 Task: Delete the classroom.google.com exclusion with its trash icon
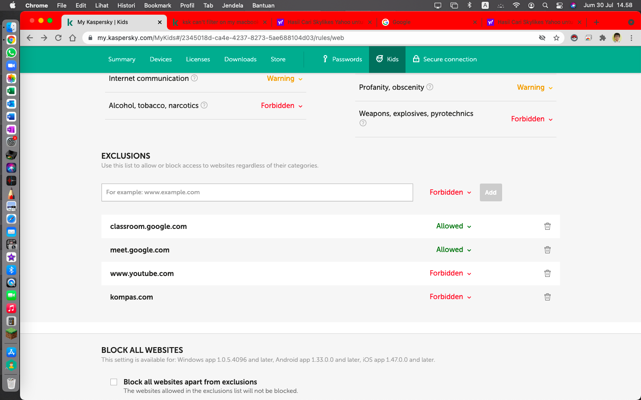click(x=548, y=226)
